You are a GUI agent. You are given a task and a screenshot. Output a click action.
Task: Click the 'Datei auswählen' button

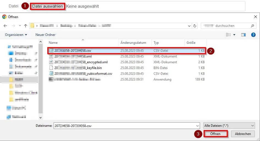coord(48,6)
